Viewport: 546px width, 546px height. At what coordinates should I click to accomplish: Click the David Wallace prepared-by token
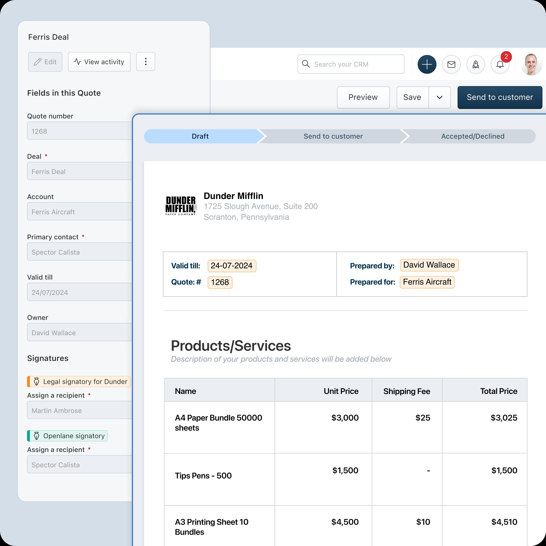click(429, 265)
